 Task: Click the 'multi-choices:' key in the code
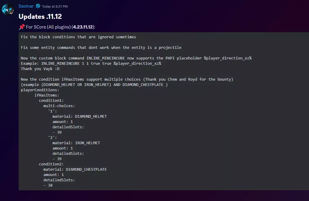pyautogui.click(x=59, y=106)
